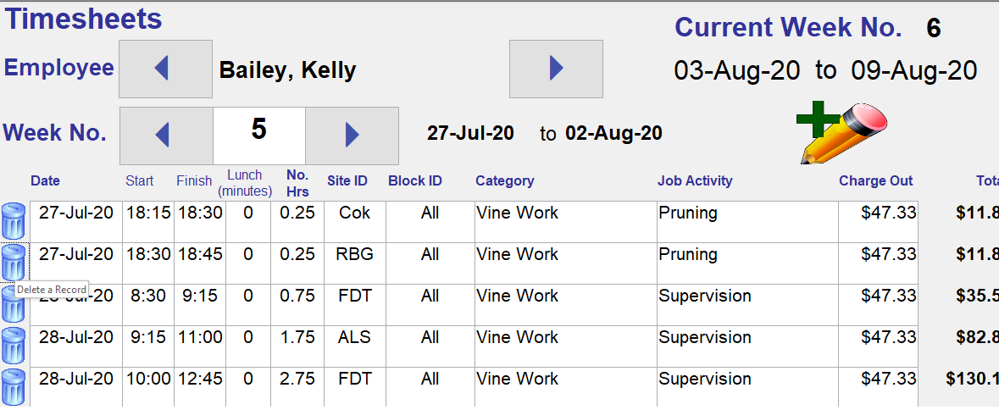Click the Charge Out column header

pyautogui.click(x=876, y=180)
